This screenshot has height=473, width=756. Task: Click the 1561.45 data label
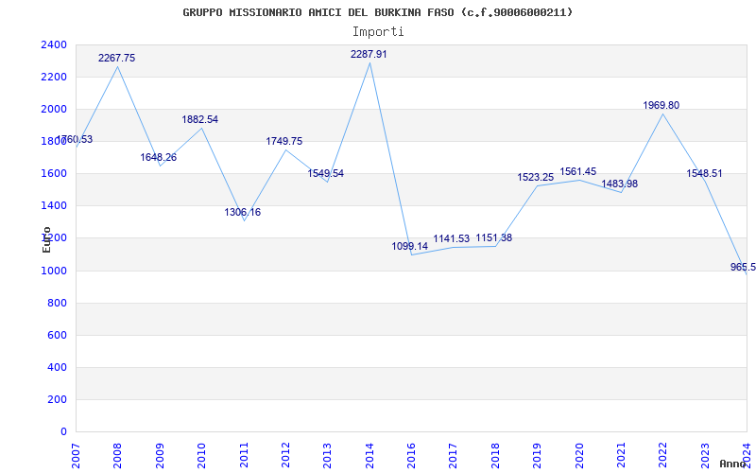point(577,172)
